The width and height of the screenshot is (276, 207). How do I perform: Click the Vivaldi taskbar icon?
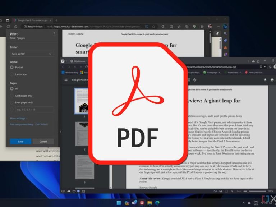tap(142, 203)
